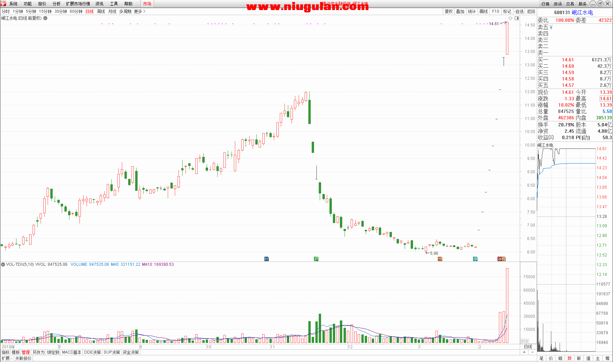Select the 管理 manage tab
Viewport: 613px width, 362px height.
(x=26, y=352)
